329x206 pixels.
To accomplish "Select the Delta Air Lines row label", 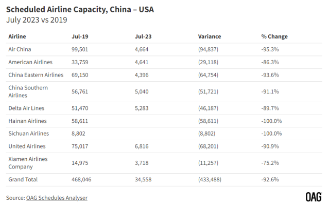I will (27, 108).
